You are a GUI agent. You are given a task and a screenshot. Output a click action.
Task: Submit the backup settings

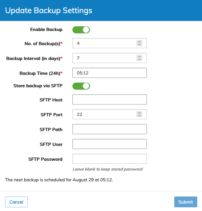pyautogui.click(x=186, y=202)
